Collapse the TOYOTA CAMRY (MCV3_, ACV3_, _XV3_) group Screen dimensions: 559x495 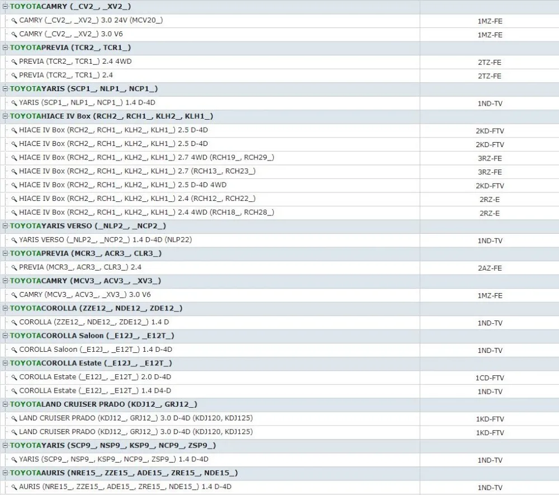[x=6, y=281]
